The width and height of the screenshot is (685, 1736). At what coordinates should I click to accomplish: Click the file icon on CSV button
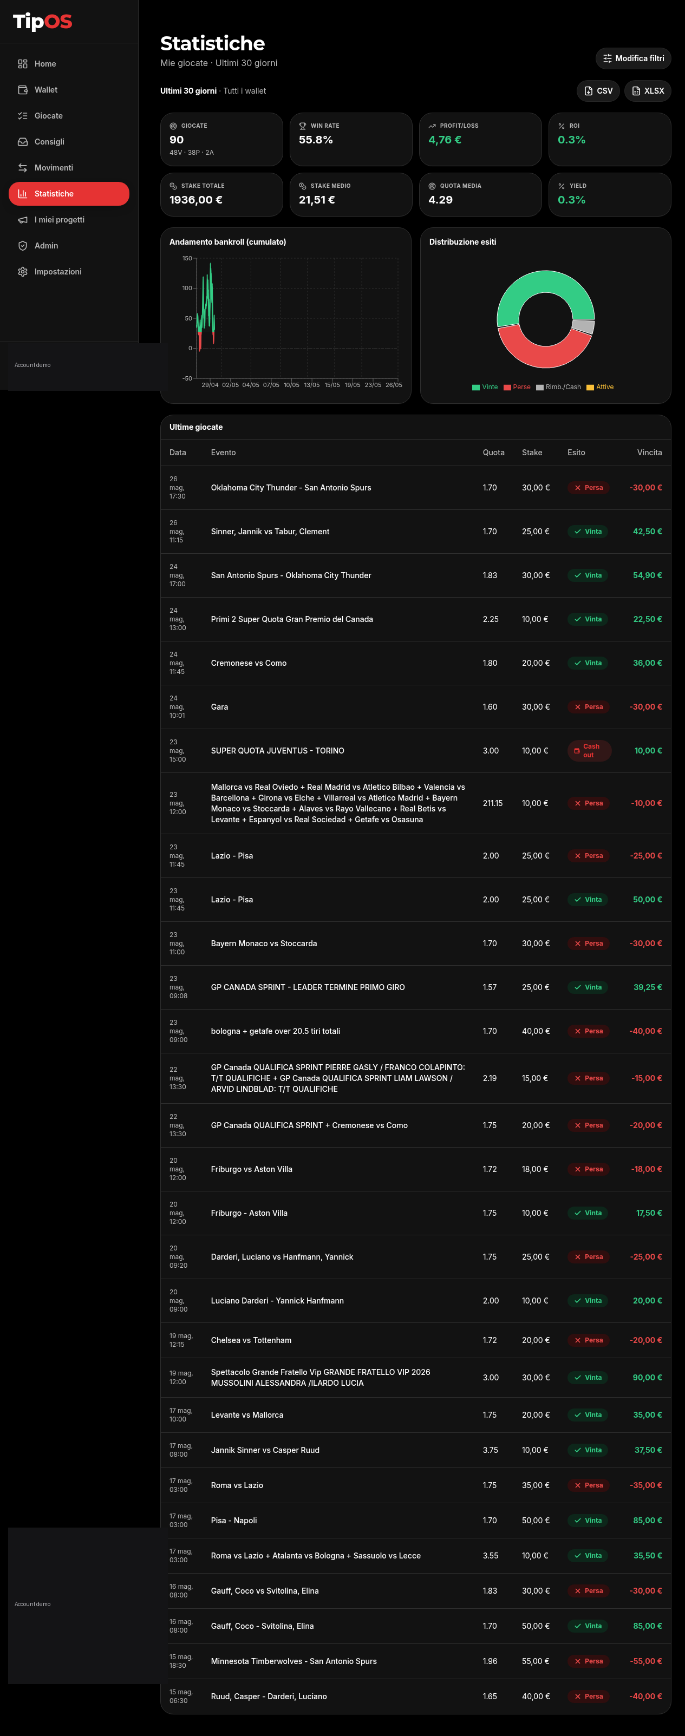(x=589, y=91)
